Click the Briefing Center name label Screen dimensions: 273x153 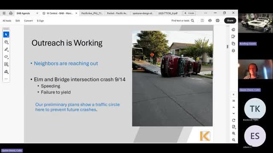(x=248, y=44)
